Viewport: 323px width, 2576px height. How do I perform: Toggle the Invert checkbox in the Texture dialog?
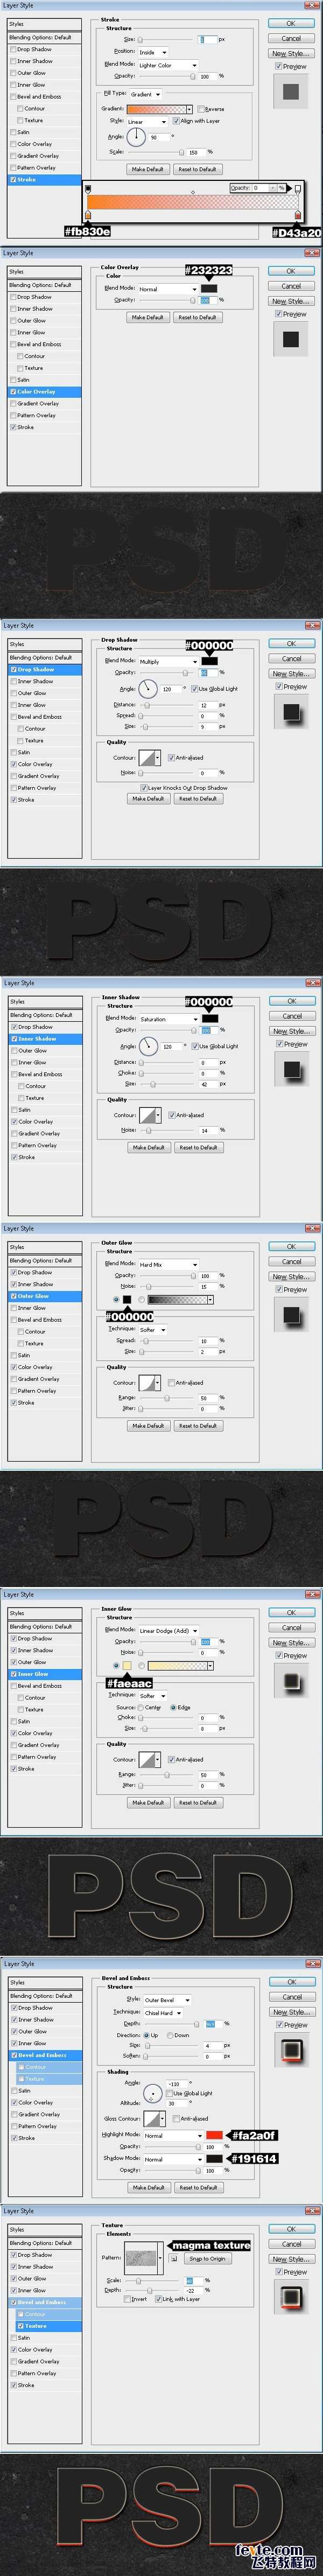128,2298
